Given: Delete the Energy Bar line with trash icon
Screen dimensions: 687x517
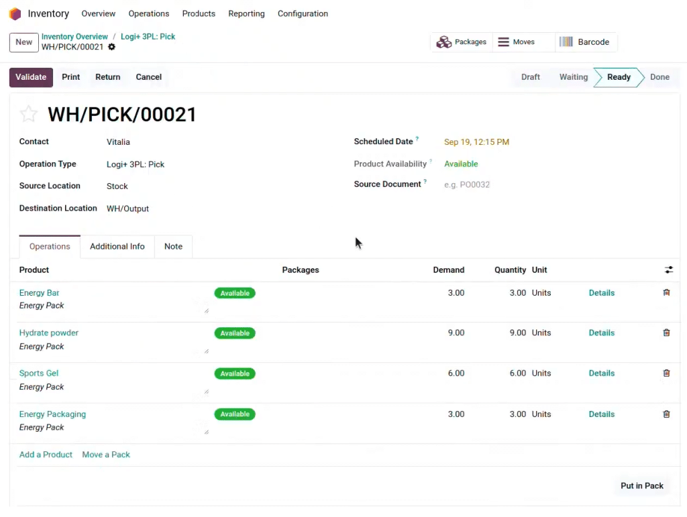Looking at the screenshot, I should coord(666,293).
